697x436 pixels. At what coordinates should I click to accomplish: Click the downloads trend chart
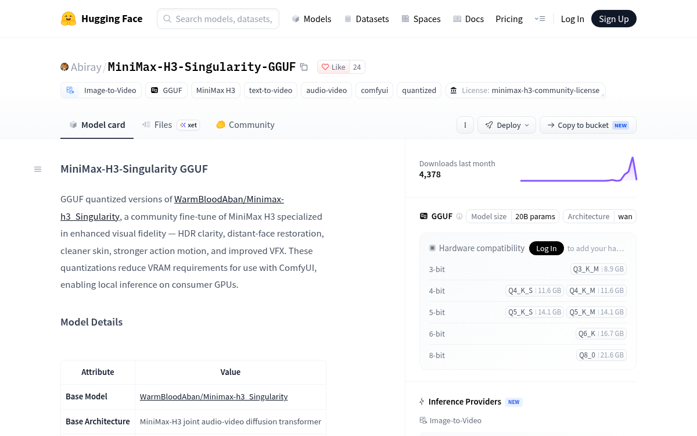click(x=579, y=169)
